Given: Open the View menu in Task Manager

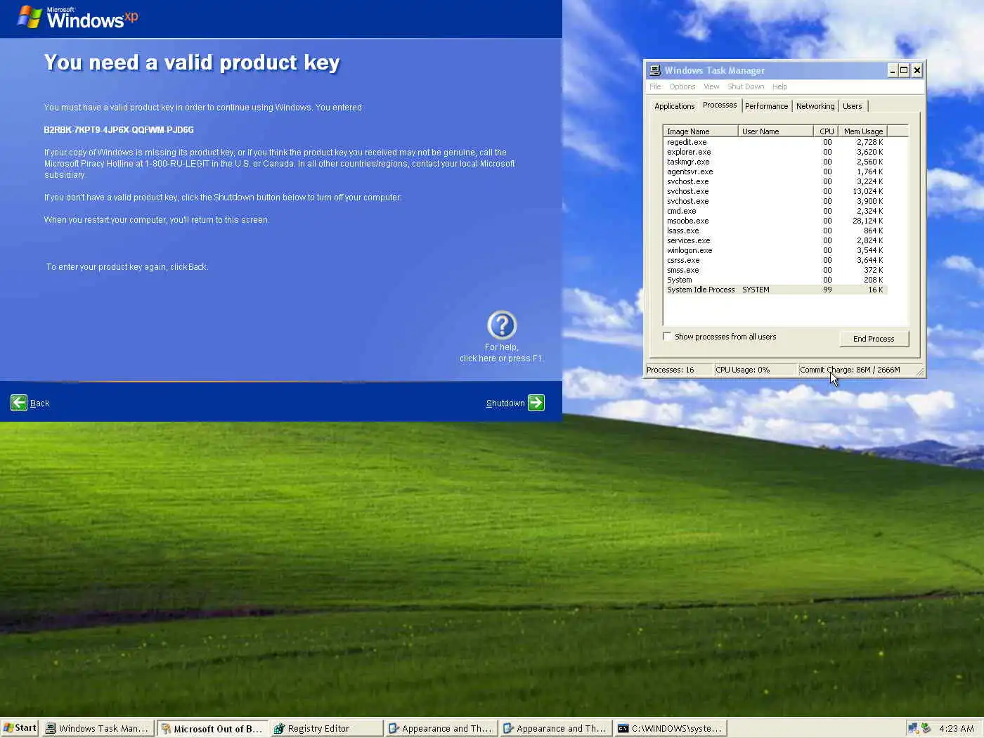Looking at the screenshot, I should click(x=711, y=86).
